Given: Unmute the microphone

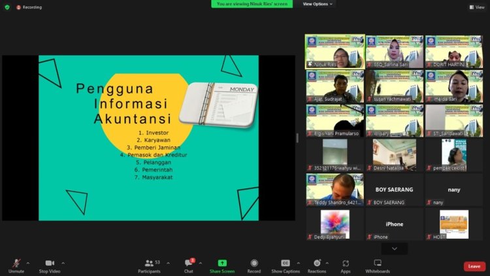Looking at the screenshot, I should tap(16, 266).
